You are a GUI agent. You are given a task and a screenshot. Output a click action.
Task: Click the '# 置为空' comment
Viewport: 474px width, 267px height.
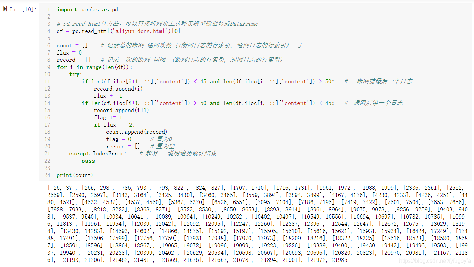pyautogui.click(x=162, y=146)
